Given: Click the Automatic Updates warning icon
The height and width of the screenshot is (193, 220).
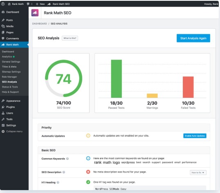Looking at the screenshot, I should pyautogui.click(x=88, y=136).
